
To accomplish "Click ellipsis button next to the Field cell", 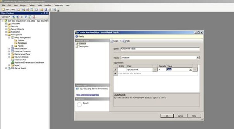I will tap(155, 69).
